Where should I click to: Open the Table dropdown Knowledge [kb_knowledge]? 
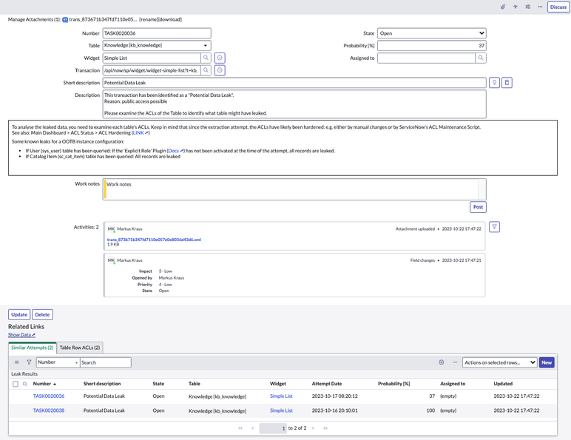click(x=157, y=46)
